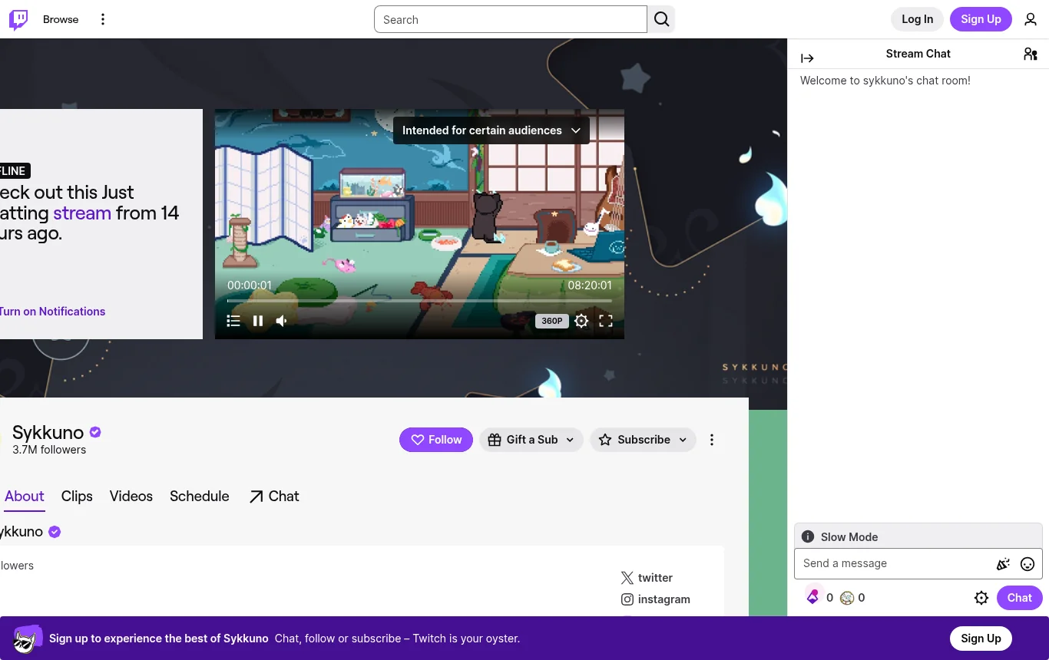1049x660 pixels.
Task: Click Turn on Notifications link
Action: click(52, 312)
